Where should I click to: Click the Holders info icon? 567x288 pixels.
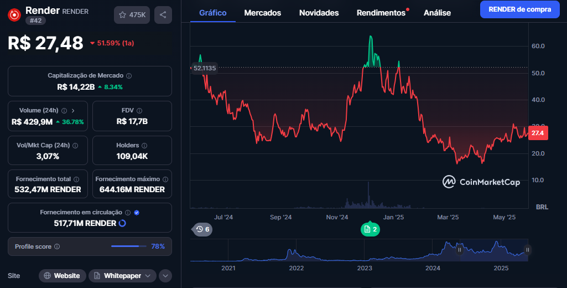144,146
